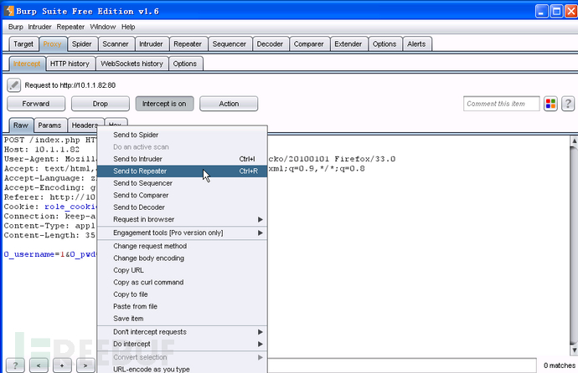578x373 pixels.
Task: Open the Scanner tab
Action: click(x=116, y=44)
